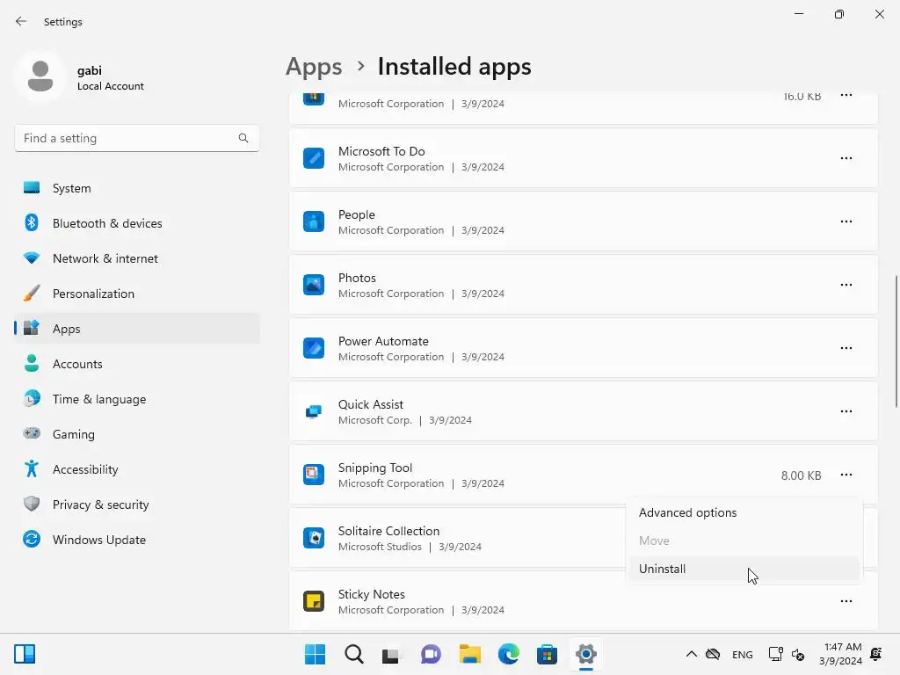900x675 pixels.
Task: Open Privacy & security settings
Action: [x=137, y=504]
